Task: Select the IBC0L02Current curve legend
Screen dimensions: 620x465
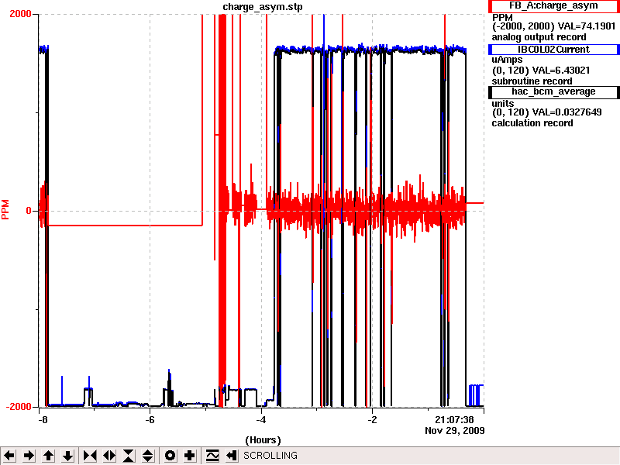Action: (x=553, y=50)
